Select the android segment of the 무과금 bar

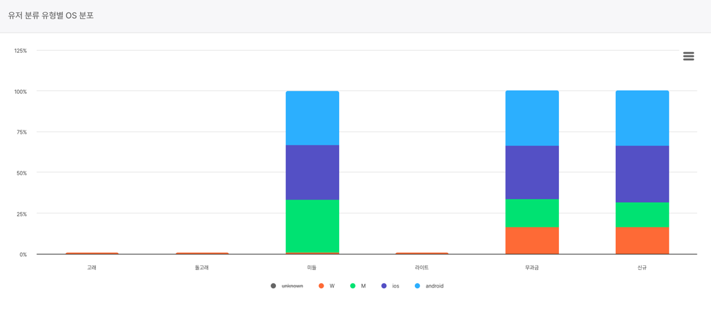[x=532, y=118]
